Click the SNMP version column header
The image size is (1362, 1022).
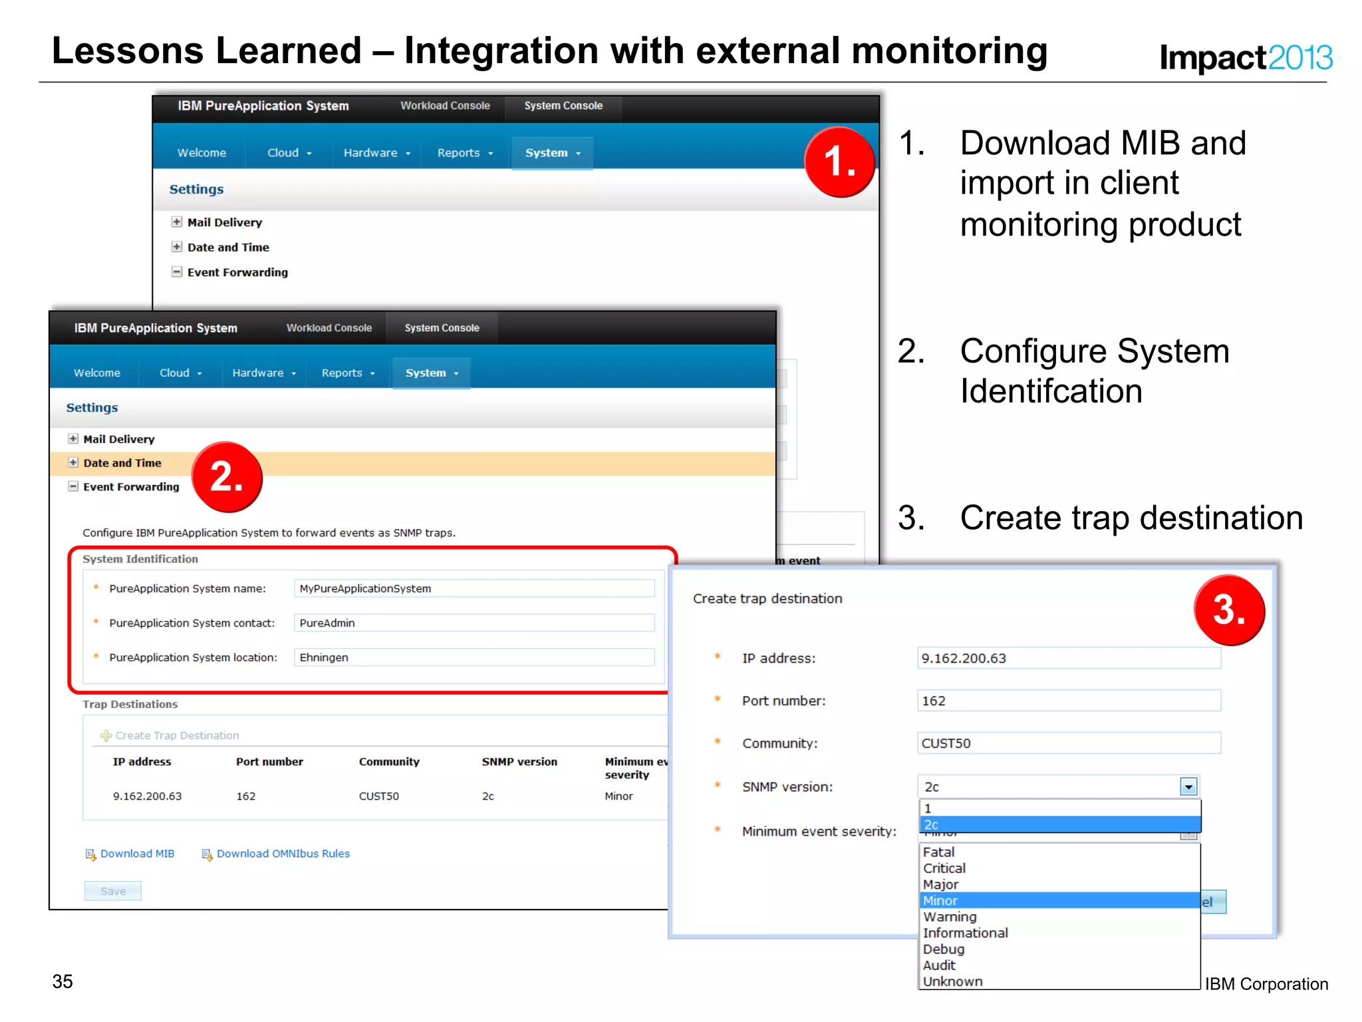click(519, 762)
